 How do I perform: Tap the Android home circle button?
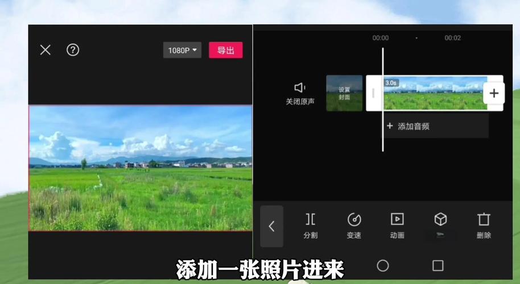coord(383,266)
